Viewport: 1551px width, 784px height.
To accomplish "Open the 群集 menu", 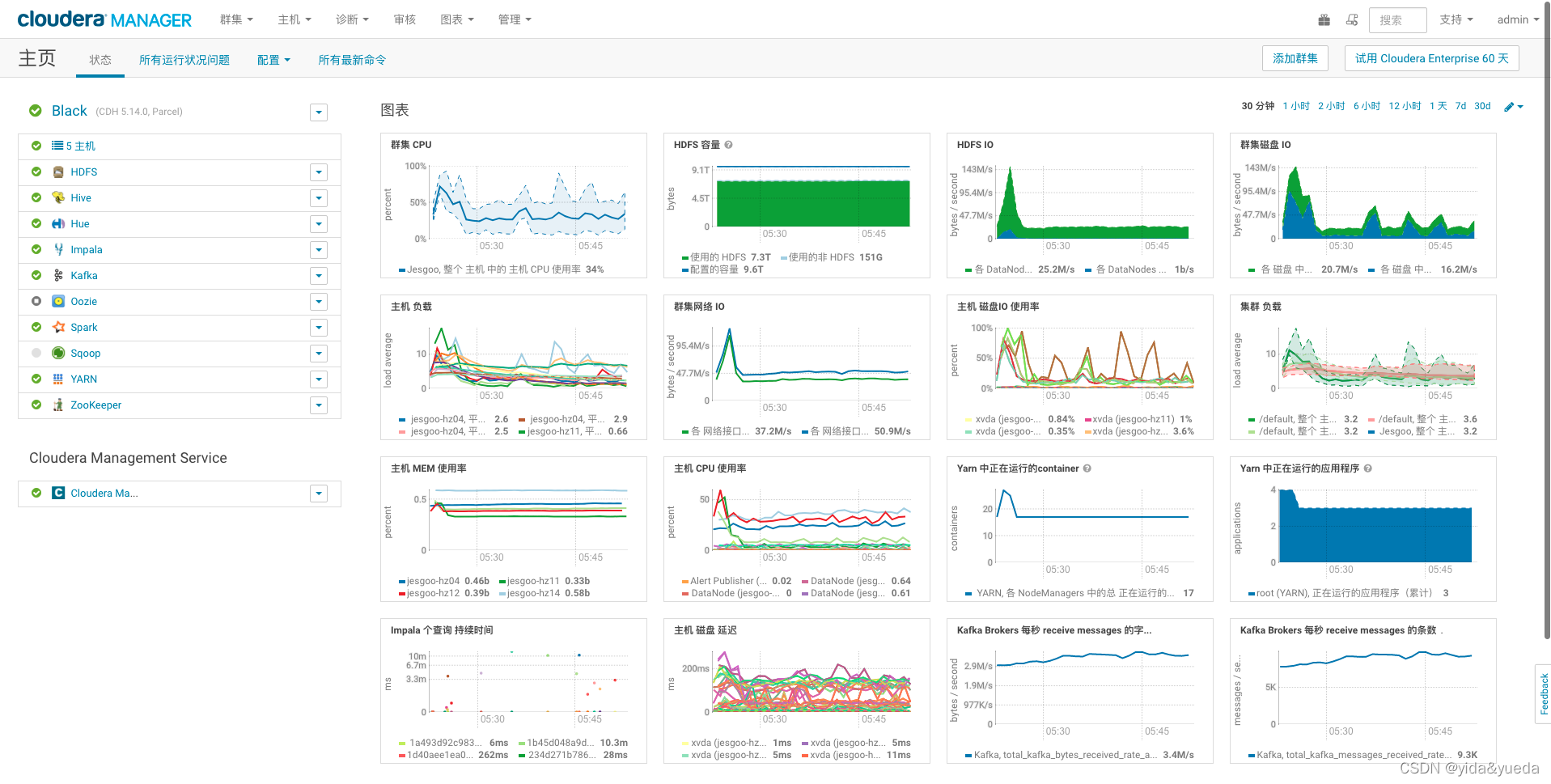I will (x=236, y=19).
